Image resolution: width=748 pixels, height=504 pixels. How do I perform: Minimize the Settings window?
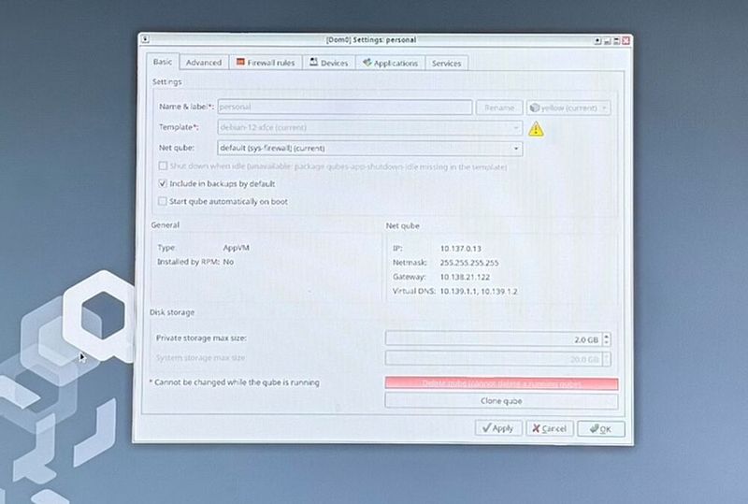[x=607, y=41]
